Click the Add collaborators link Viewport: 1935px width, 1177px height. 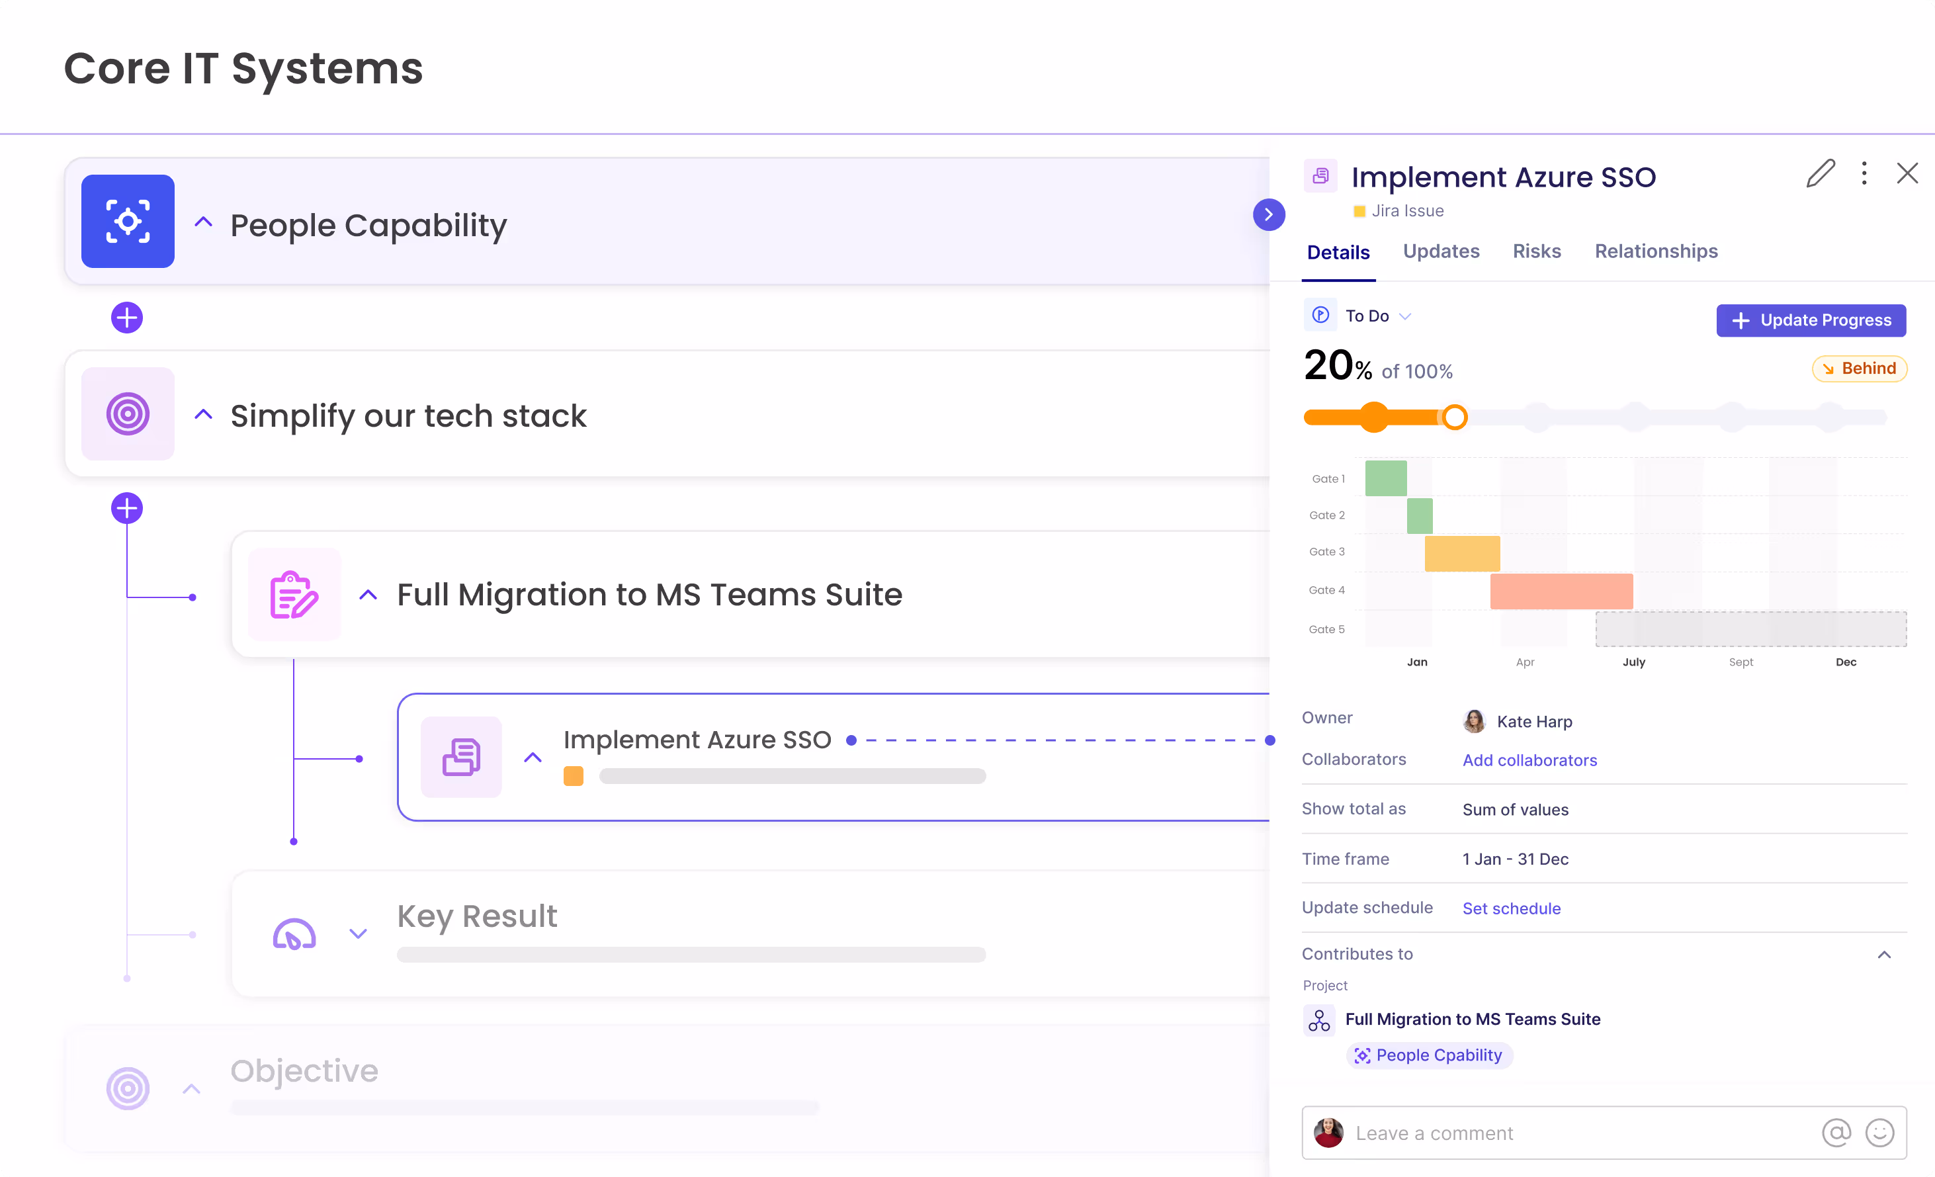coord(1529,760)
